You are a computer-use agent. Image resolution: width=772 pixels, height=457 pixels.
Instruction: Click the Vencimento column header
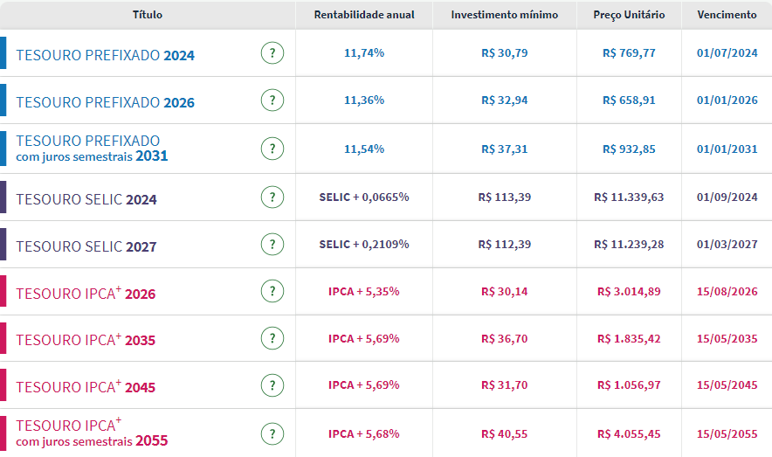tap(727, 15)
